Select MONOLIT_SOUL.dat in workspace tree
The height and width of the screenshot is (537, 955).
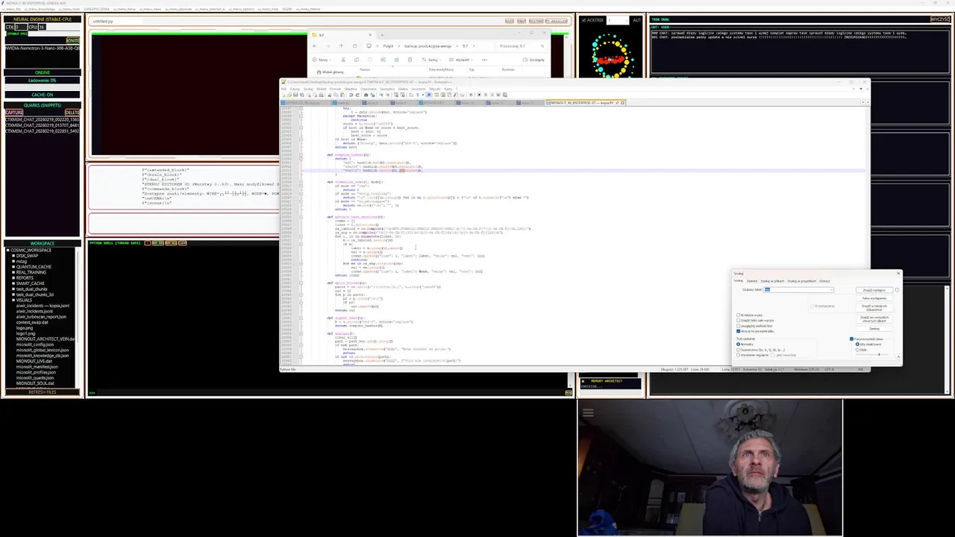(35, 383)
